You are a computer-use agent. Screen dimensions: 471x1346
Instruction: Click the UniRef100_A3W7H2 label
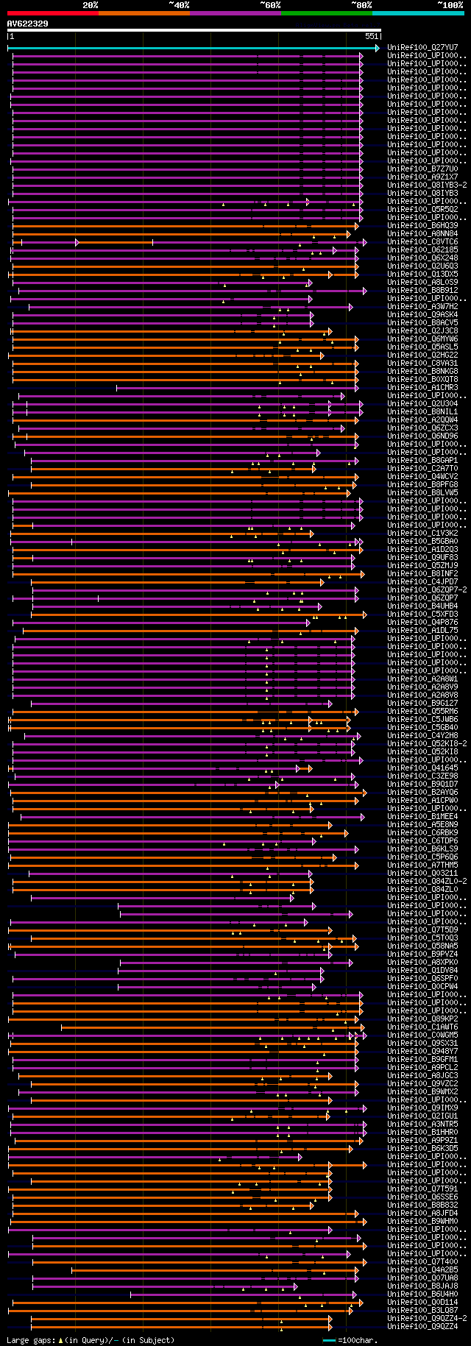pyautogui.click(x=422, y=306)
